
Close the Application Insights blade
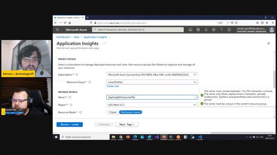click(x=268, y=43)
